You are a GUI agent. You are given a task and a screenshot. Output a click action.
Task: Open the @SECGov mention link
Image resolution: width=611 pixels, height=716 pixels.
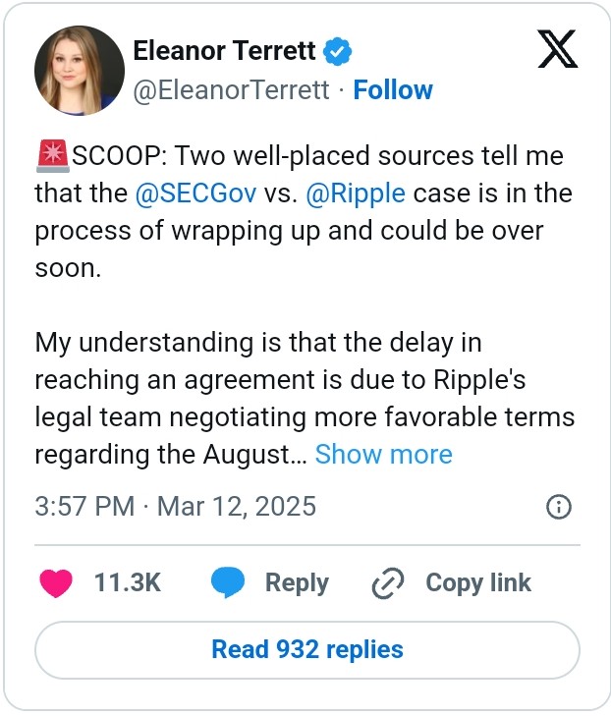[x=196, y=193]
